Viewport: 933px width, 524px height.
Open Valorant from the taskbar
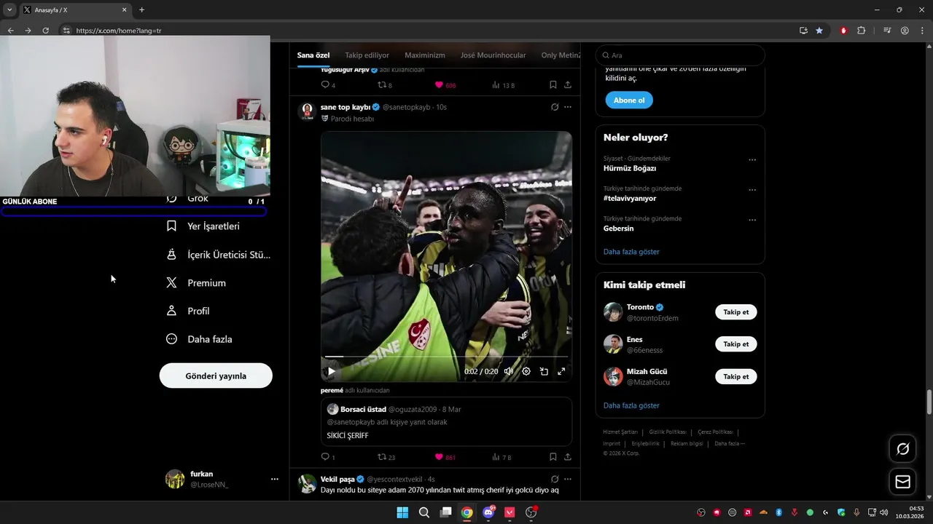pyautogui.click(x=510, y=512)
